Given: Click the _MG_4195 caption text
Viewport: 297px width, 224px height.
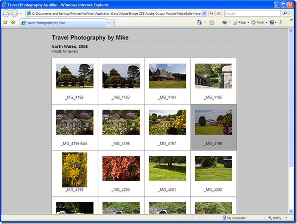Looking at the screenshot, I should point(213,97).
